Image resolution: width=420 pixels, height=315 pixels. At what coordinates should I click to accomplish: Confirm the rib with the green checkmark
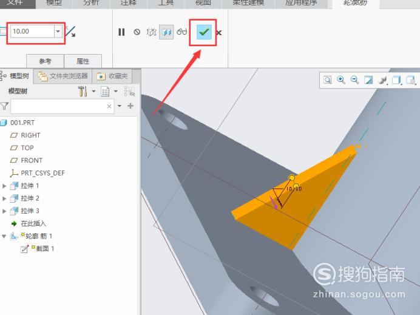click(204, 32)
